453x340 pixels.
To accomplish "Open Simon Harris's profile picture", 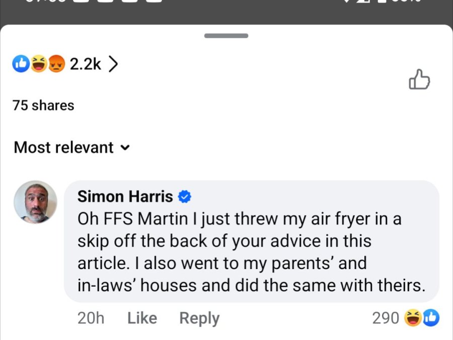I will (x=36, y=202).
